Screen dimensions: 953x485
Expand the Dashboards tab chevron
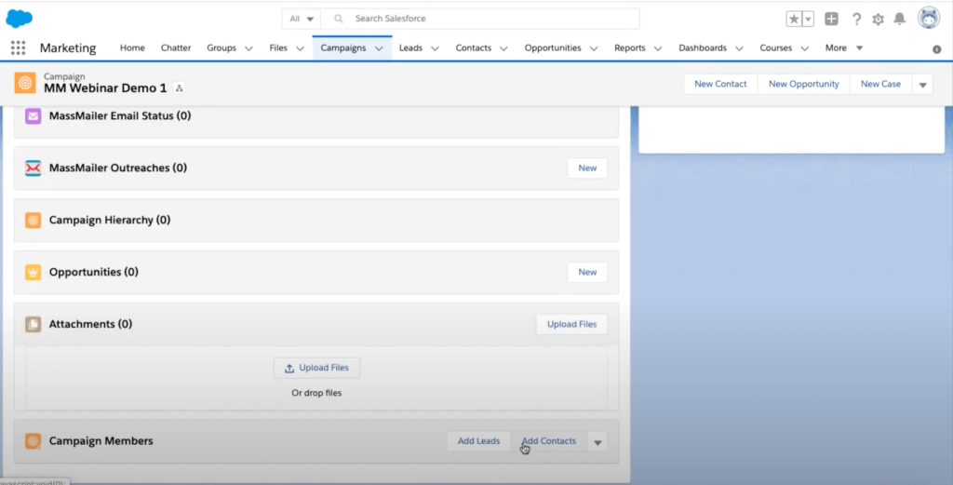[739, 48]
